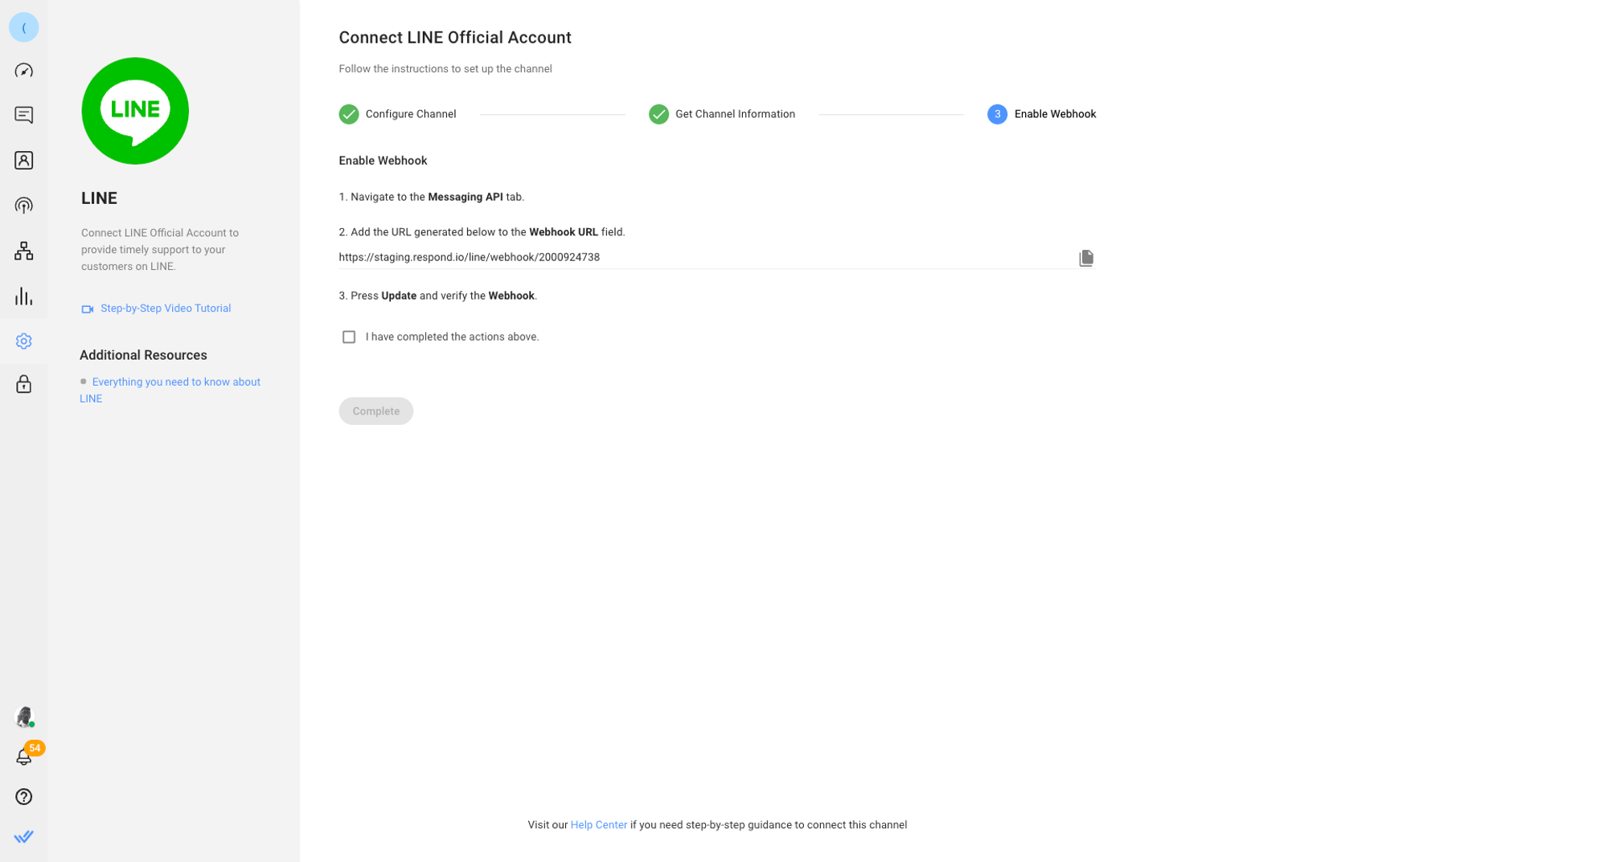Click the Complete button
1608x862 pixels.
click(x=375, y=411)
